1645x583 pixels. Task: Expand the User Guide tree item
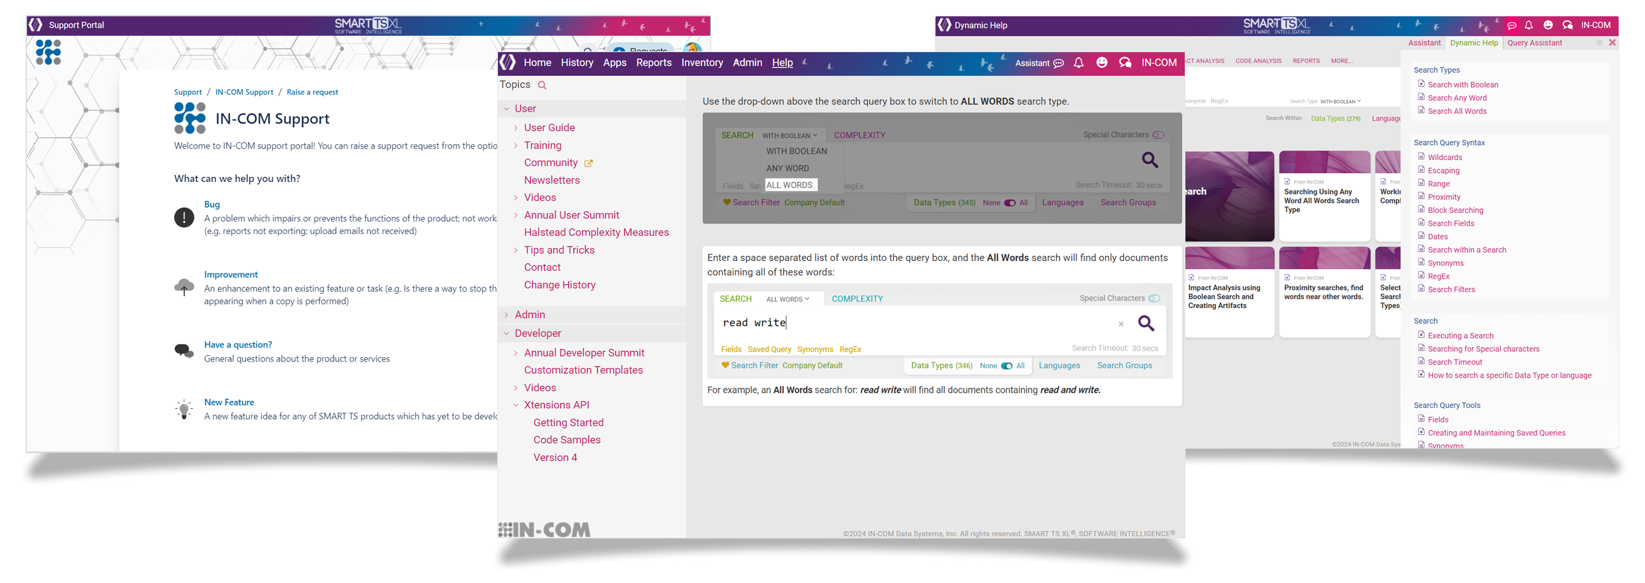click(515, 129)
